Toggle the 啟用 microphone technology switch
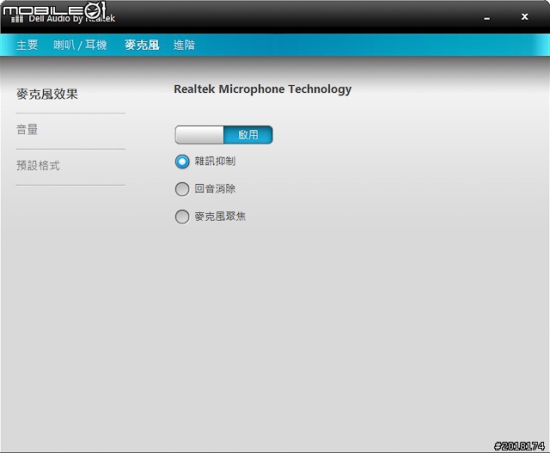This screenshot has width=550, height=453. tap(223, 135)
